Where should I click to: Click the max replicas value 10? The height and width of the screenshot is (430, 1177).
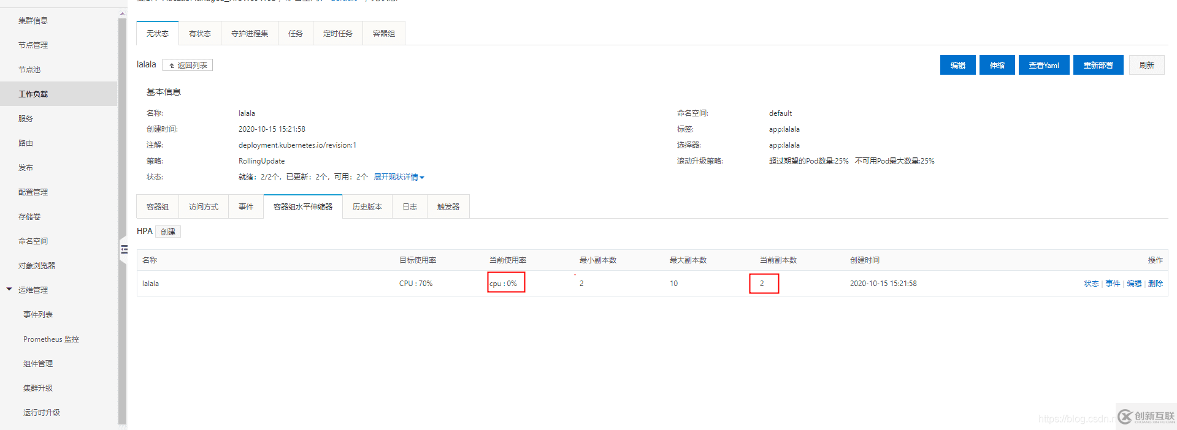673,284
